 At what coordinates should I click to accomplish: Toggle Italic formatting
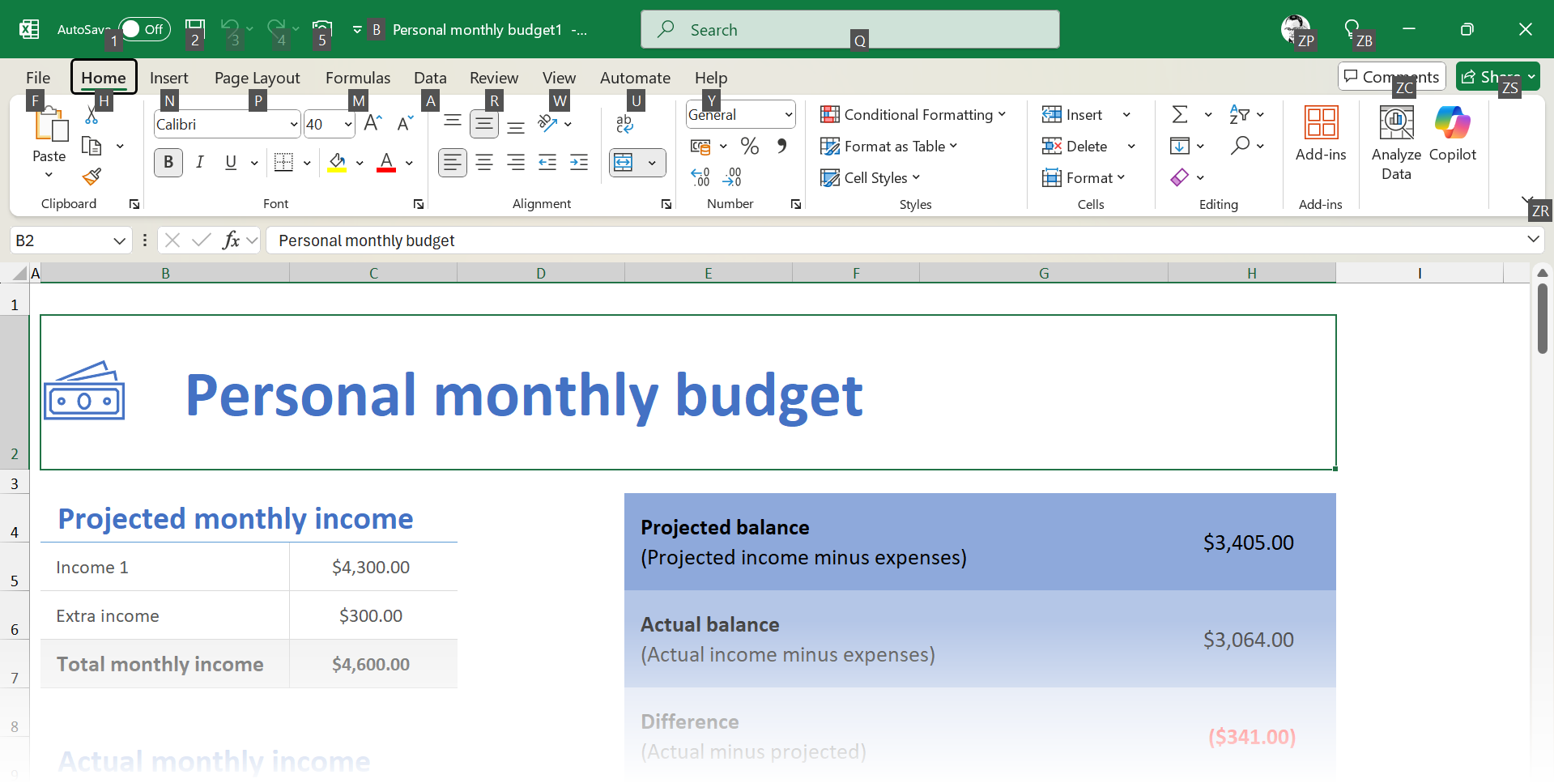pyautogui.click(x=200, y=163)
